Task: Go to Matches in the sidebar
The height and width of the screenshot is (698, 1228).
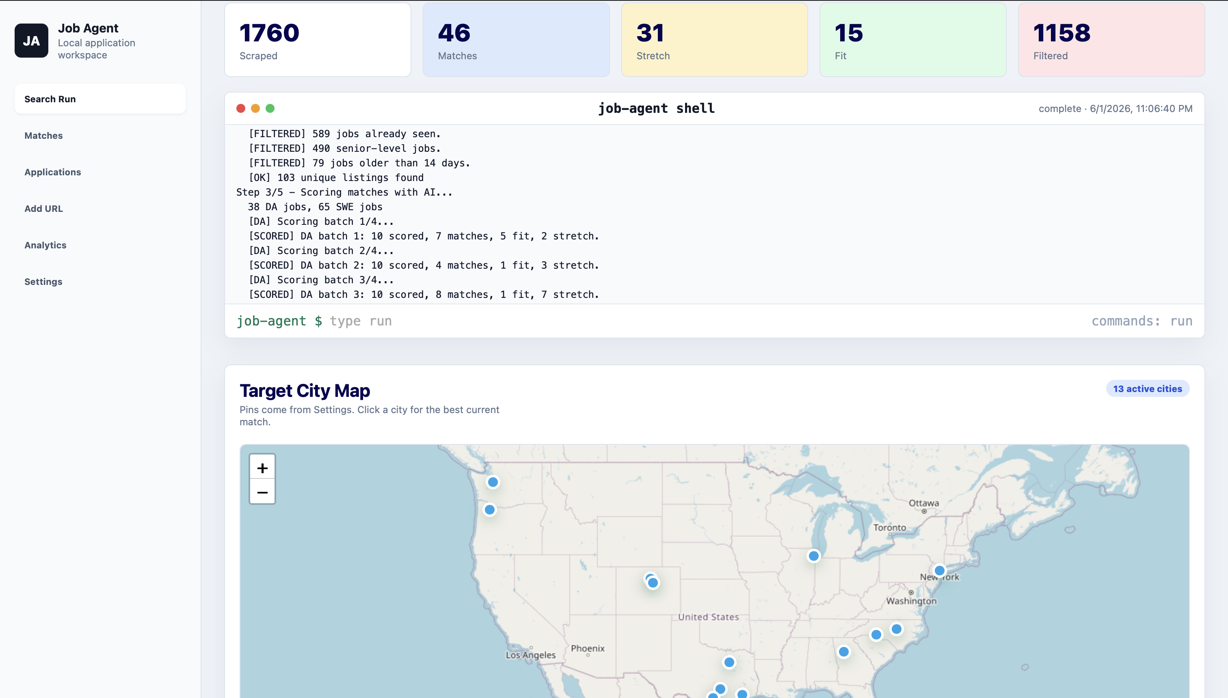Action: tap(100, 136)
